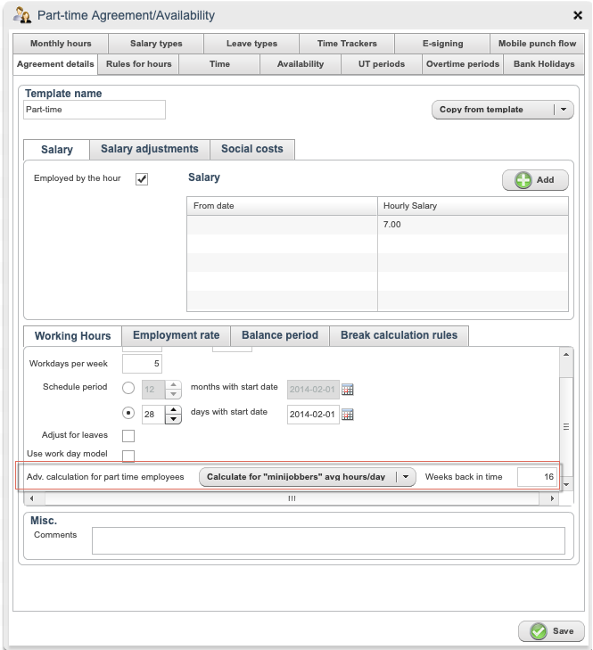Select days schedule period radio button
This screenshot has height=650, width=593.
pos(128,413)
